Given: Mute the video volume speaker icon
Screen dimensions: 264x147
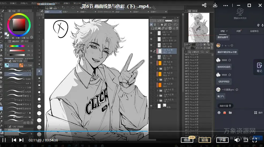Looking at the screenshot, I should (x=237, y=140).
